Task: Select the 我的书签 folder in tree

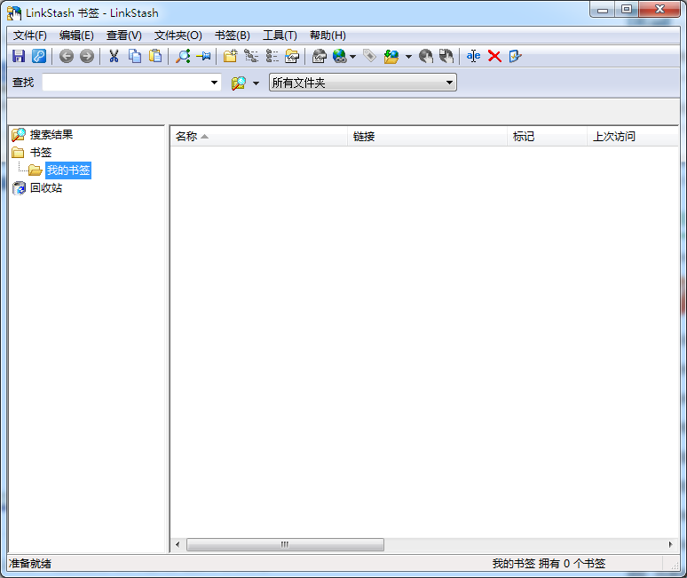Action: tap(68, 170)
